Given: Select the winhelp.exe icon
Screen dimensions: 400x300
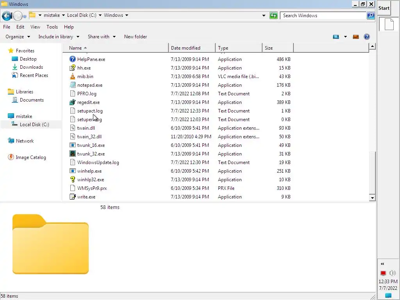Looking at the screenshot, I should (72, 171).
